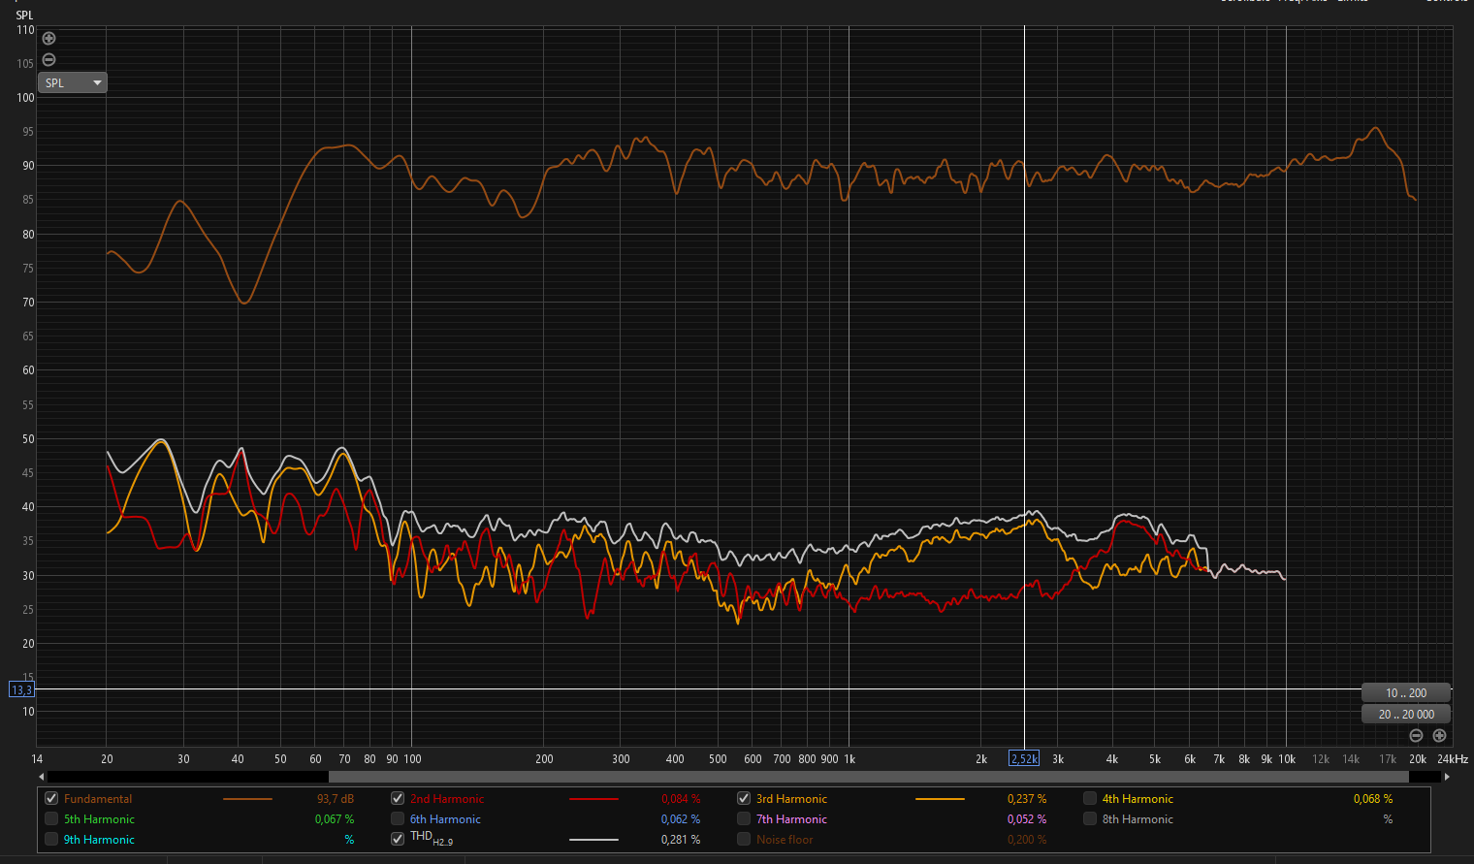This screenshot has height=864, width=1474.
Task: Click the 13,3 level cursor readout
Action: [x=21, y=690]
